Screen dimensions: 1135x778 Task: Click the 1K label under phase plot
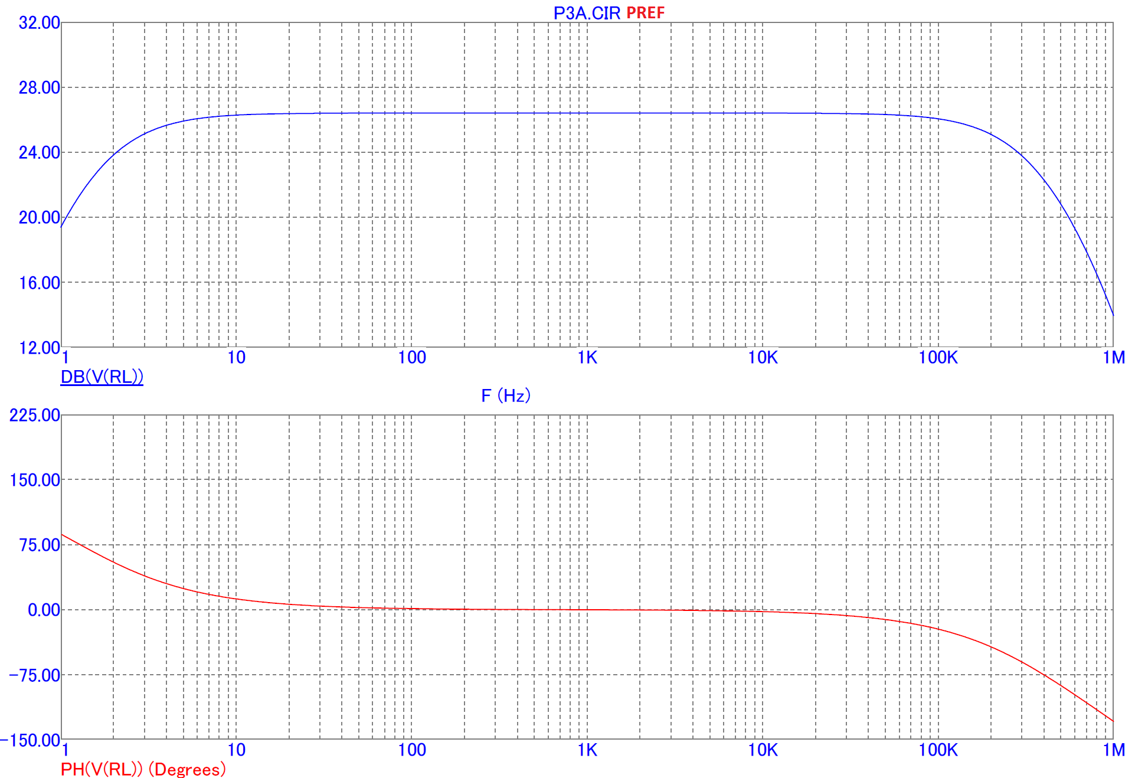tap(587, 750)
